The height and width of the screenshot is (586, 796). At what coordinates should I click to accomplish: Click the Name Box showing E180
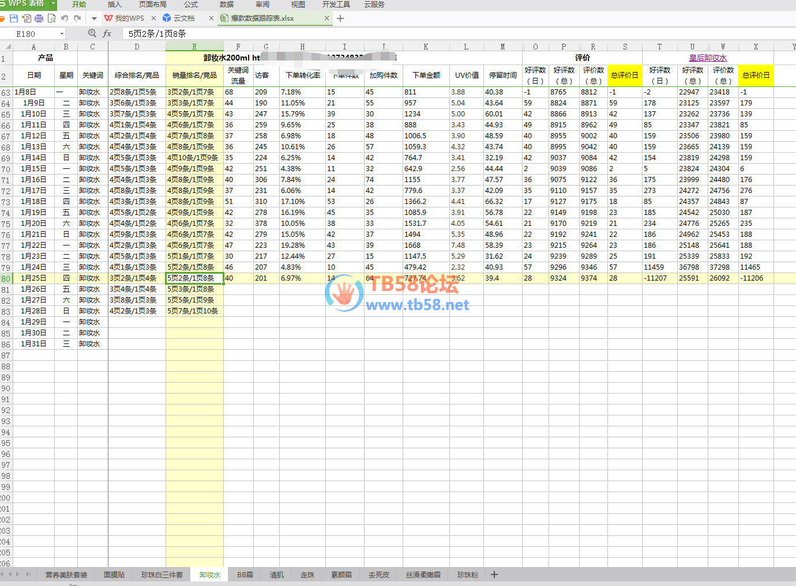click(32, 34)
